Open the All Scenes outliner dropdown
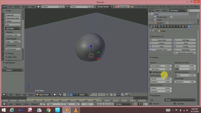The height and width of the screenshot is (113, 201). point(178,11)
